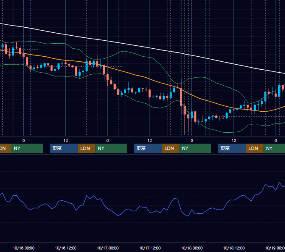Viewport: 285px width, 252px height.
Task: Click the 10/18 00:00 date label
Action: point(192,248)
